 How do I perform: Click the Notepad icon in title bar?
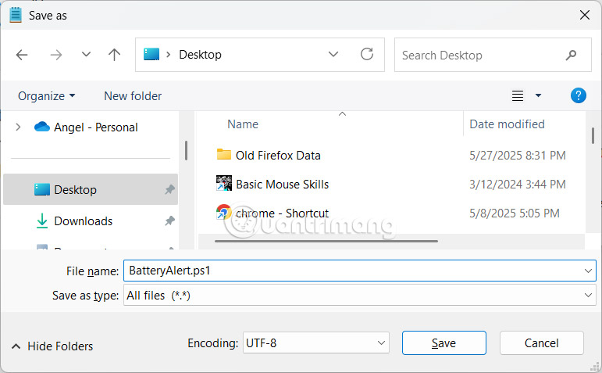click(16, 15)
